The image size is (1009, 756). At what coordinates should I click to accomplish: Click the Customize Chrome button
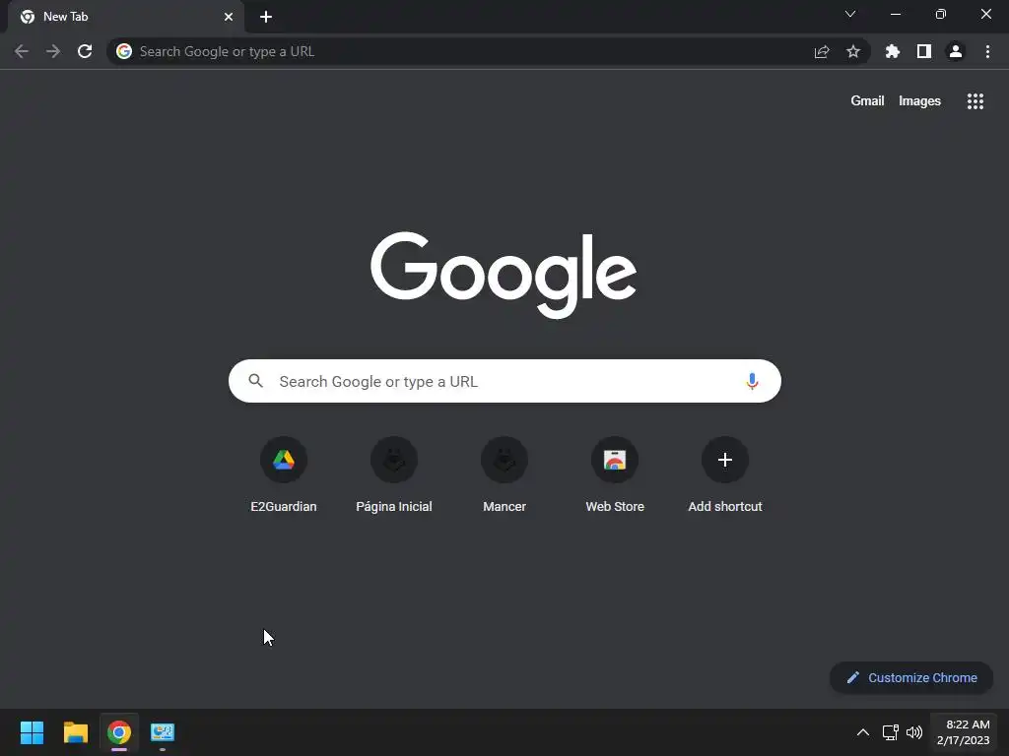tap(911, 677)
